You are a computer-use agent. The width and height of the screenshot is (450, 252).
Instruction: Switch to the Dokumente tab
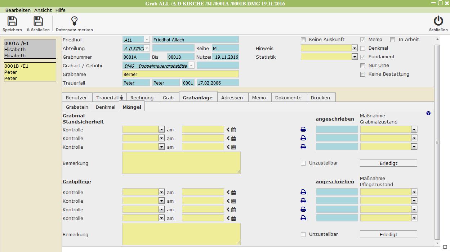[288, 98]
